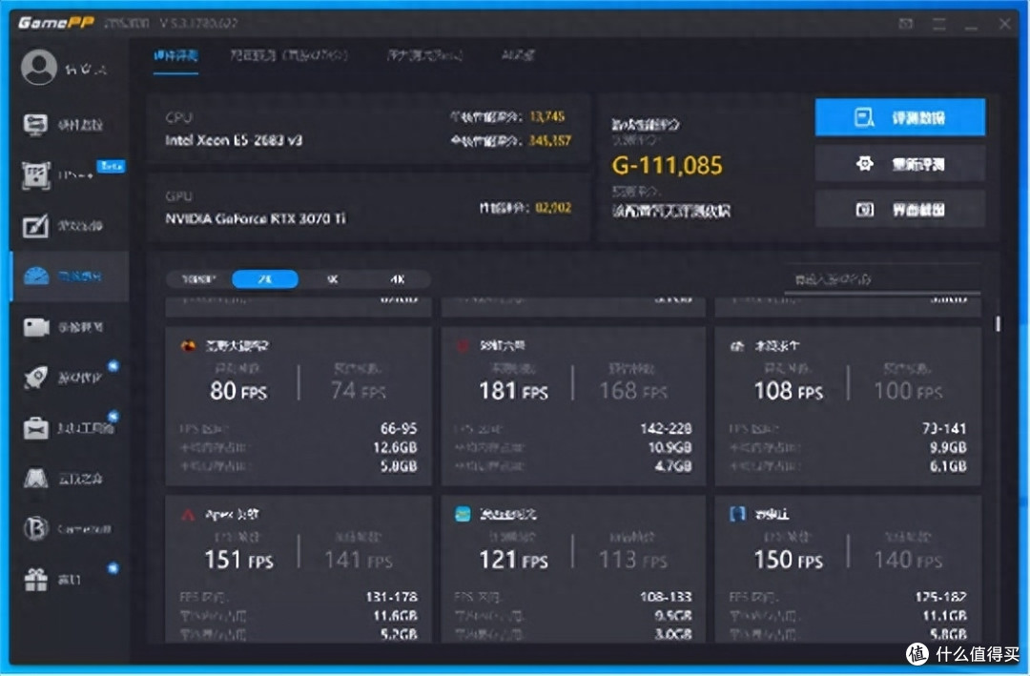This screenshot has width=1030, height=676.
Task: Click the 150 FPS average value
Action: coord(789,560)
